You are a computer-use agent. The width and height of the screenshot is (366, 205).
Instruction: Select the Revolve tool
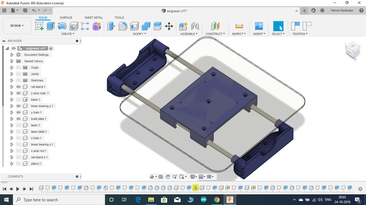tap(62, 26)
